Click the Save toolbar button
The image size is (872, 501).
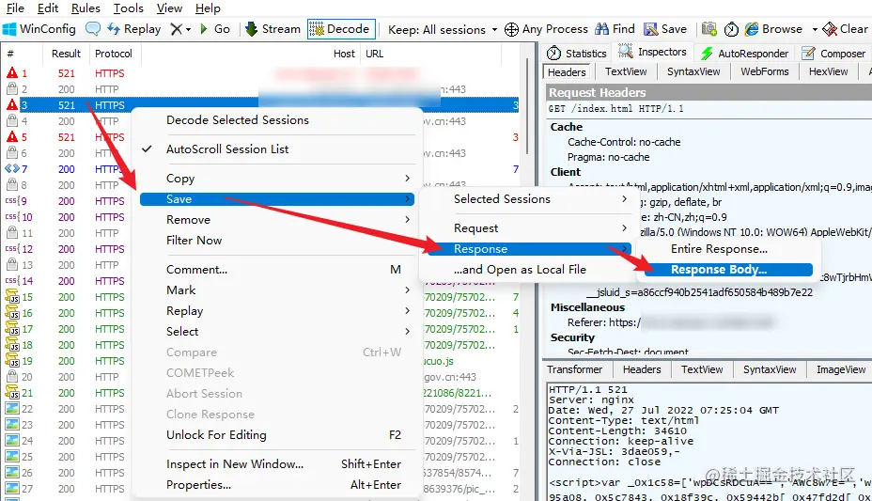pyautogui.click(x=665, y=29)
